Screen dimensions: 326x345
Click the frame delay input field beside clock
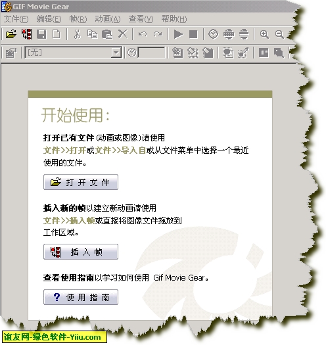click(x=151, y=53)
